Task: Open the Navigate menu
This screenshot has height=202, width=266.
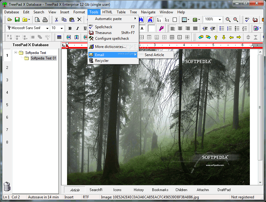Action: [148, 12]
